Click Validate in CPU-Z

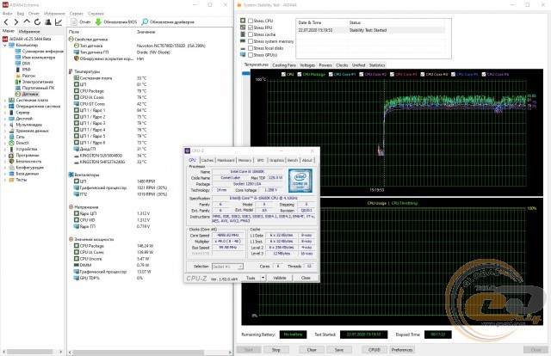click(x=280, y=278)
